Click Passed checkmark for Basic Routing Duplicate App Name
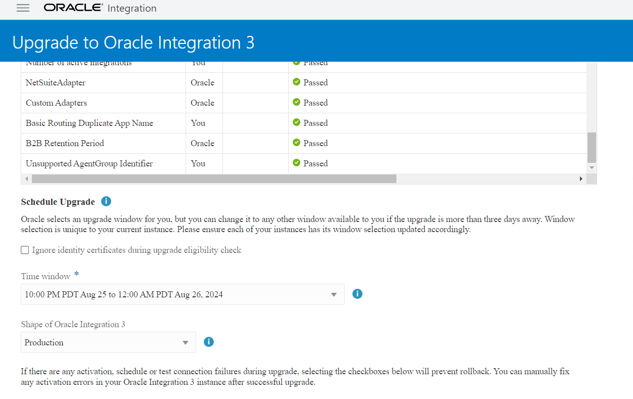This screenshot has width=633, height=399. pos(297,122)
